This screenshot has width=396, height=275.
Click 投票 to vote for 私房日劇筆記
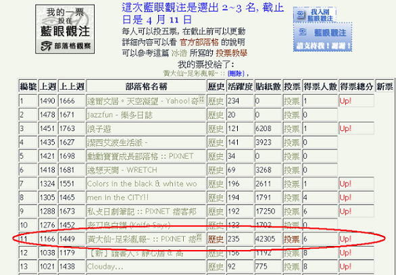292,211
